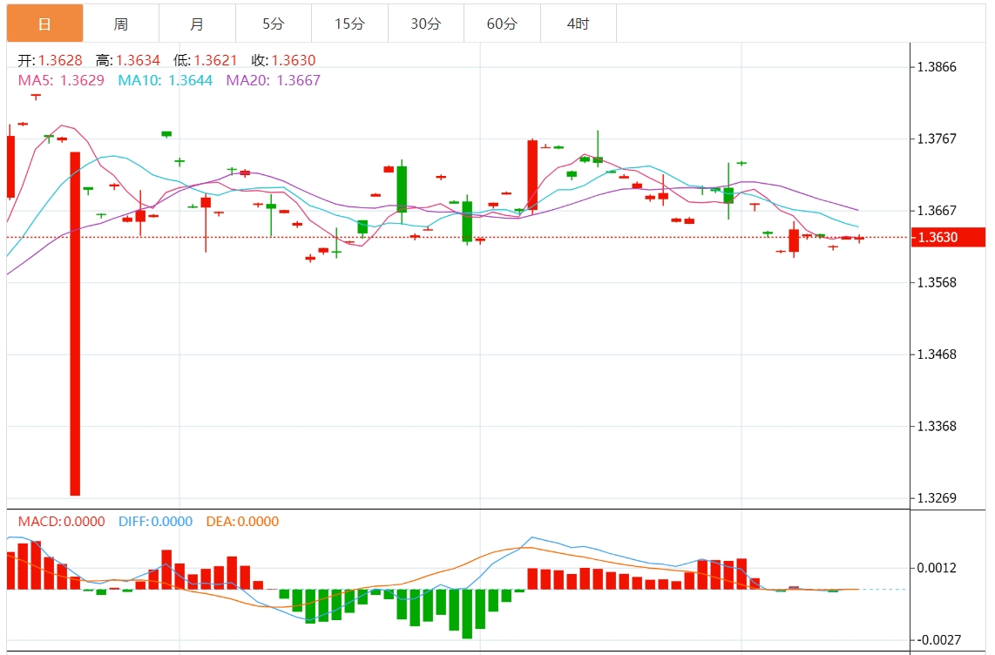
Task: Click the 收: 1.3630 close price value
Action: coord(284,60)
